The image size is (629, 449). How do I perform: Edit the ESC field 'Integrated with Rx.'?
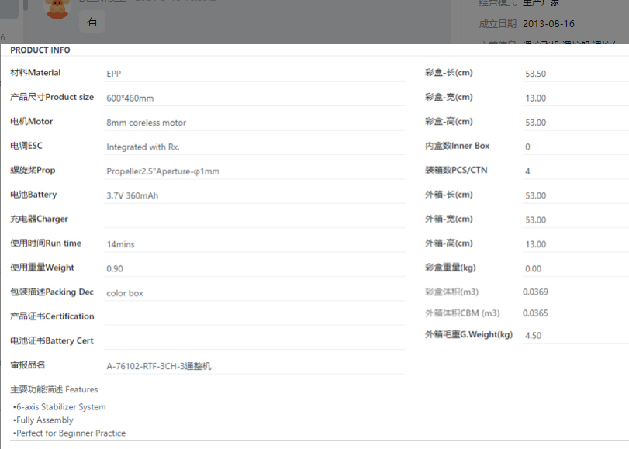pyautogui.click(x=254, y=147)
